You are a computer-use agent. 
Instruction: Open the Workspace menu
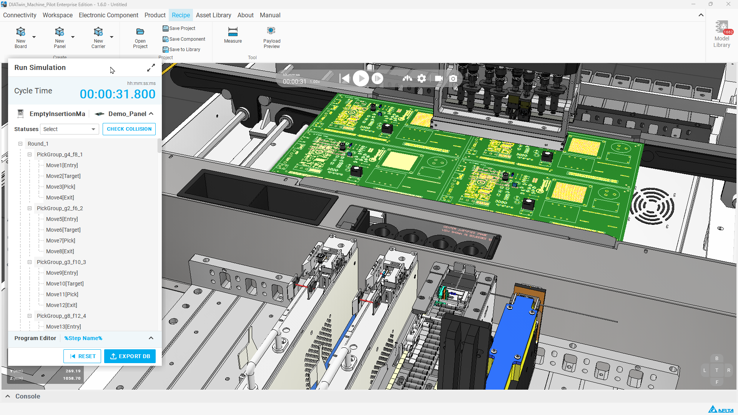[x=58, y=15]
